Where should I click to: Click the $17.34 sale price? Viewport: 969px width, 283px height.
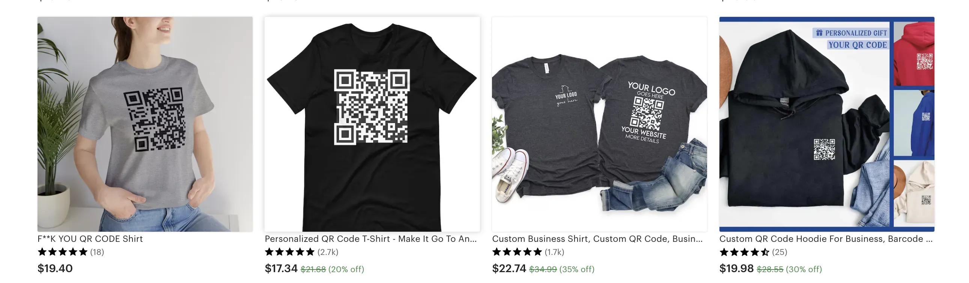pos(281,268)
